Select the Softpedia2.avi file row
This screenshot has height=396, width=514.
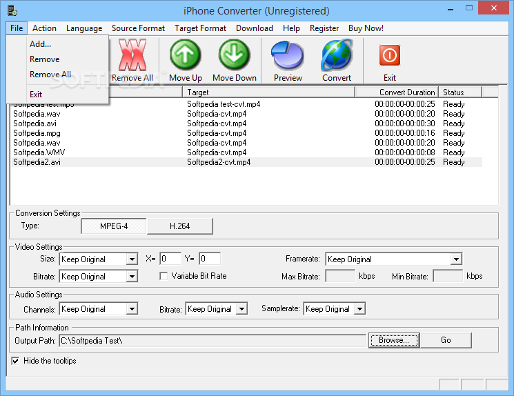click(x=247, y=162)
